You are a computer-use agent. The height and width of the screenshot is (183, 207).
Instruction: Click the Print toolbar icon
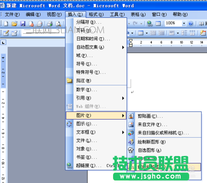tap(50, 24)
